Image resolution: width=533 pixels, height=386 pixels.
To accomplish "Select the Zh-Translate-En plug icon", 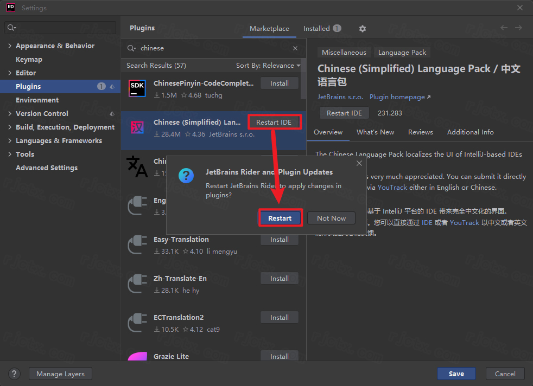I will (137, 284).
